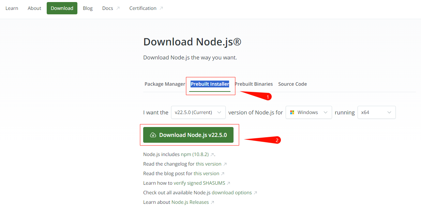This screenshot has height=211, width=421.
Task: Click external arrow icon after npm (10.8.2)
Action: coord(212,154)
